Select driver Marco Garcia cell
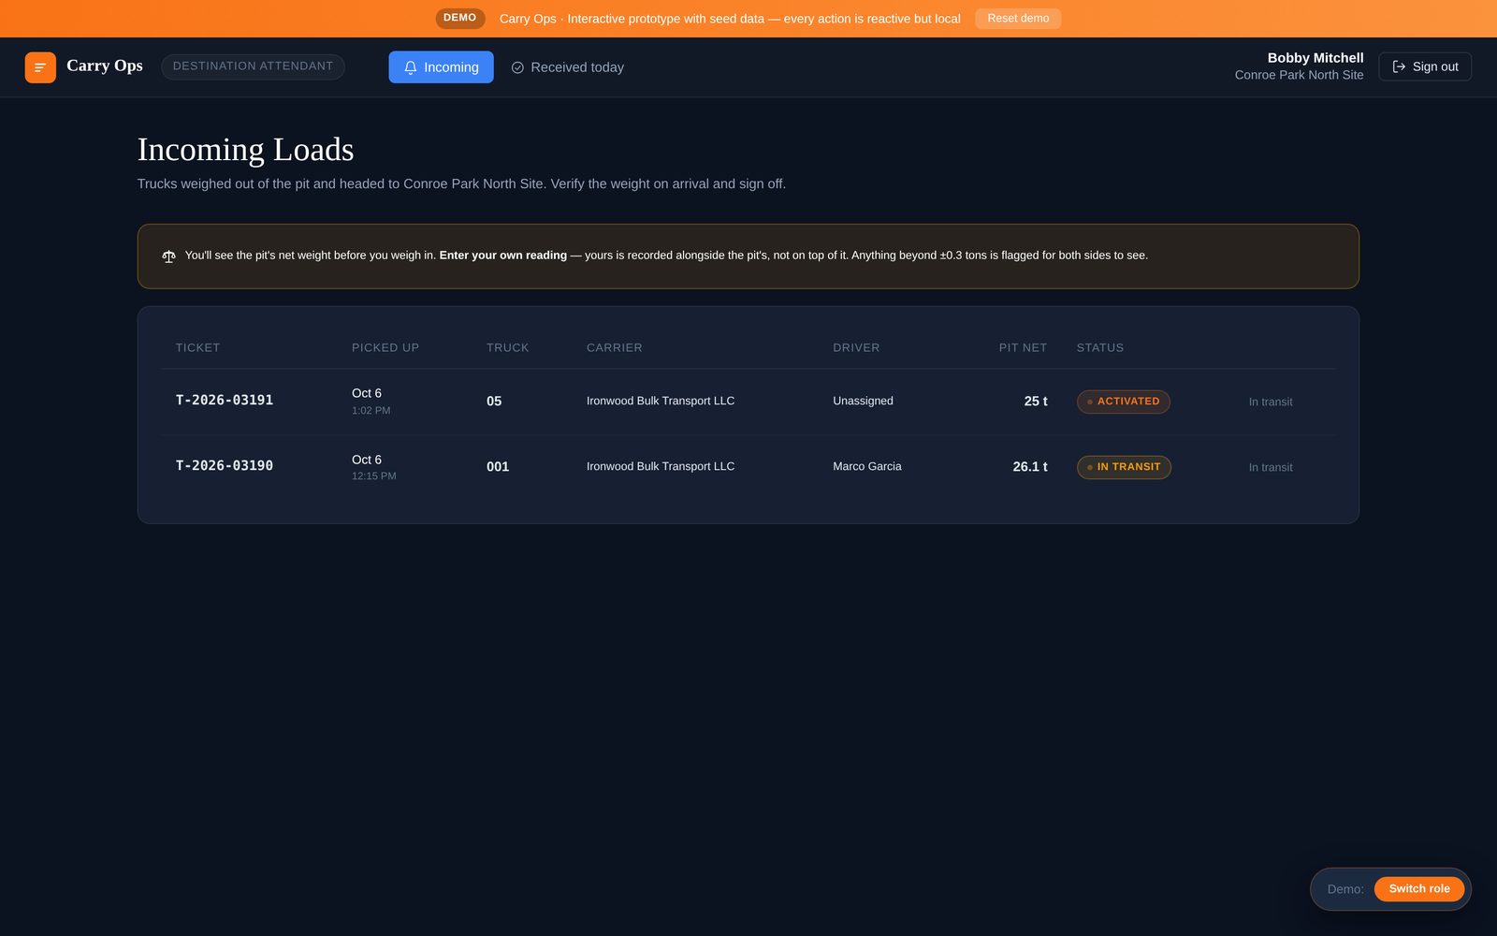The width and height of the screenshot is (1497, 936). 867,466
